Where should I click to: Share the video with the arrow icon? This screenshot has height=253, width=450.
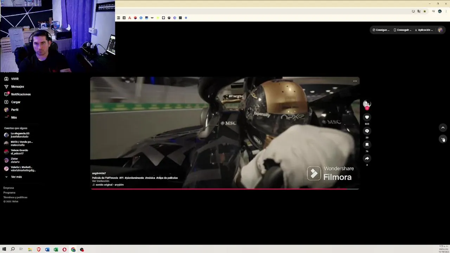(367, 158)
